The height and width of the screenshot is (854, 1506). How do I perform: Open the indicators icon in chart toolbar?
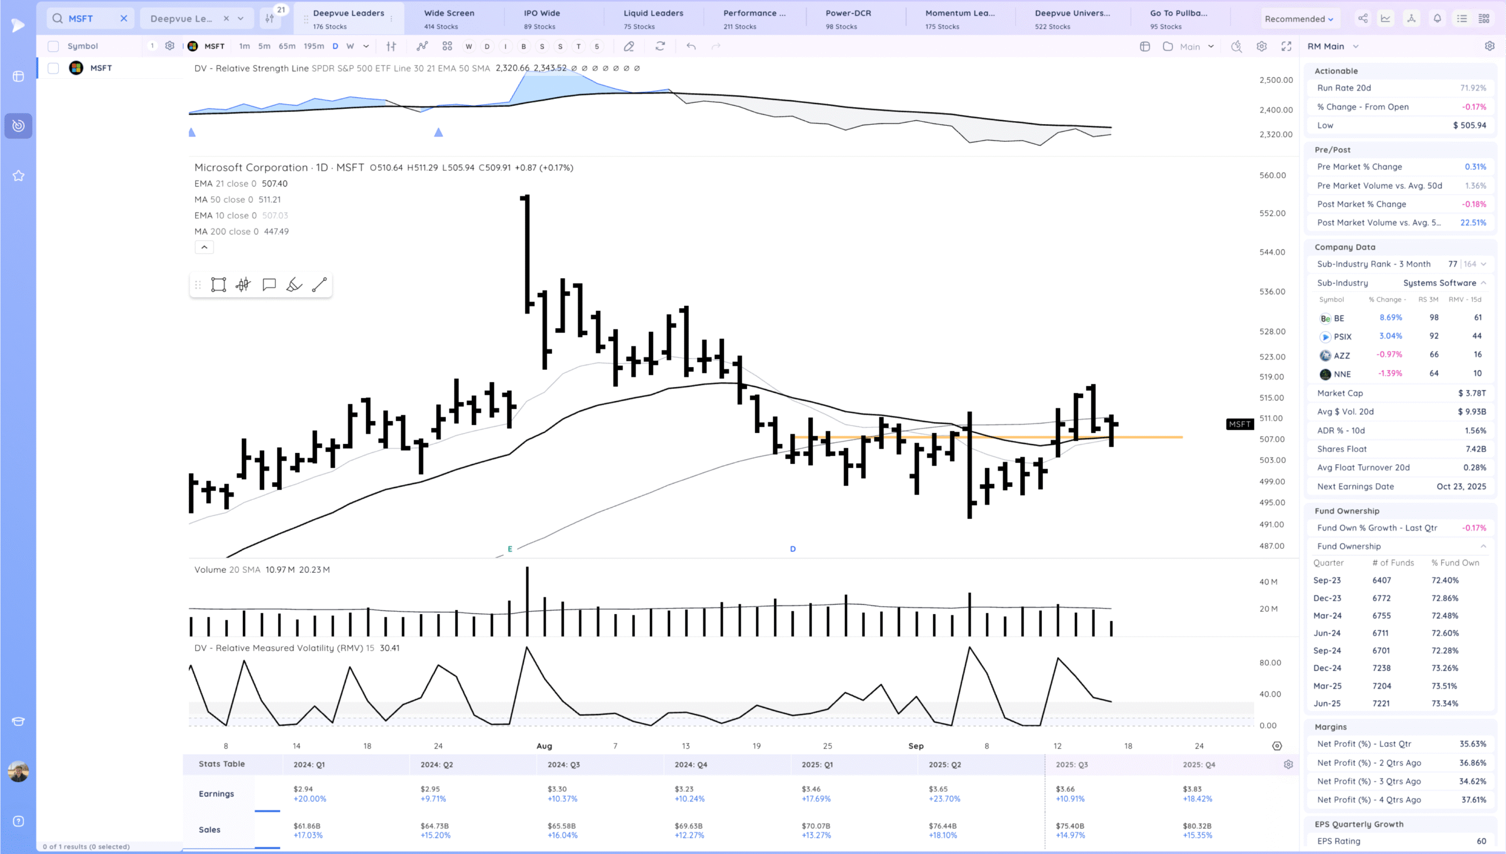(x=422, y=46)
